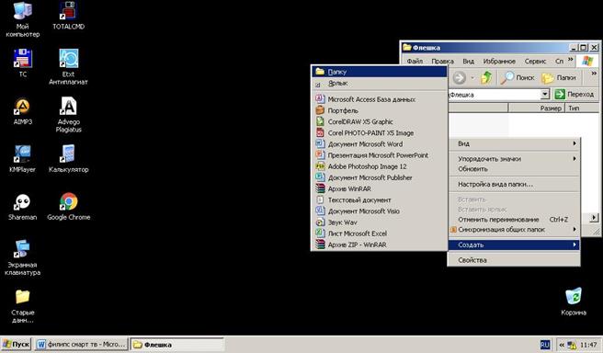Open the Сервис menu

[x=535, y=61]
